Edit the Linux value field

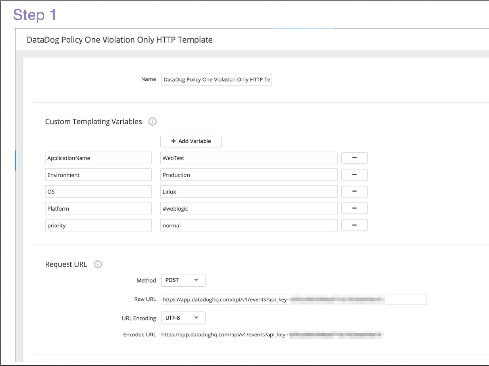tap(249, 192)
